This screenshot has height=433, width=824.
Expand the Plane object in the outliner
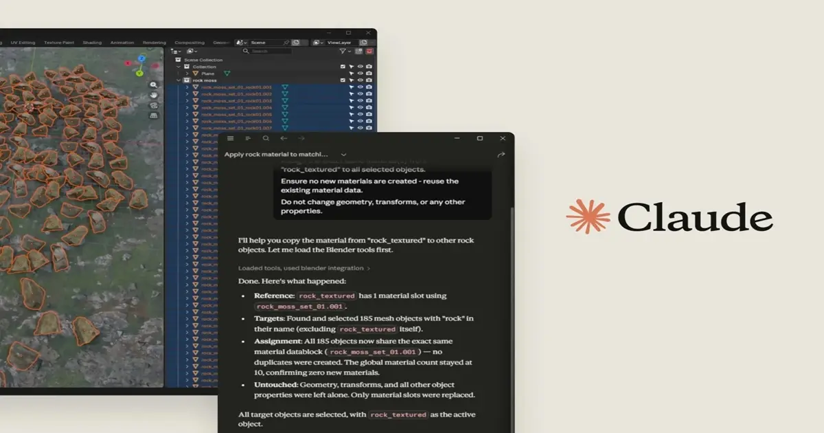click(187, 74)
